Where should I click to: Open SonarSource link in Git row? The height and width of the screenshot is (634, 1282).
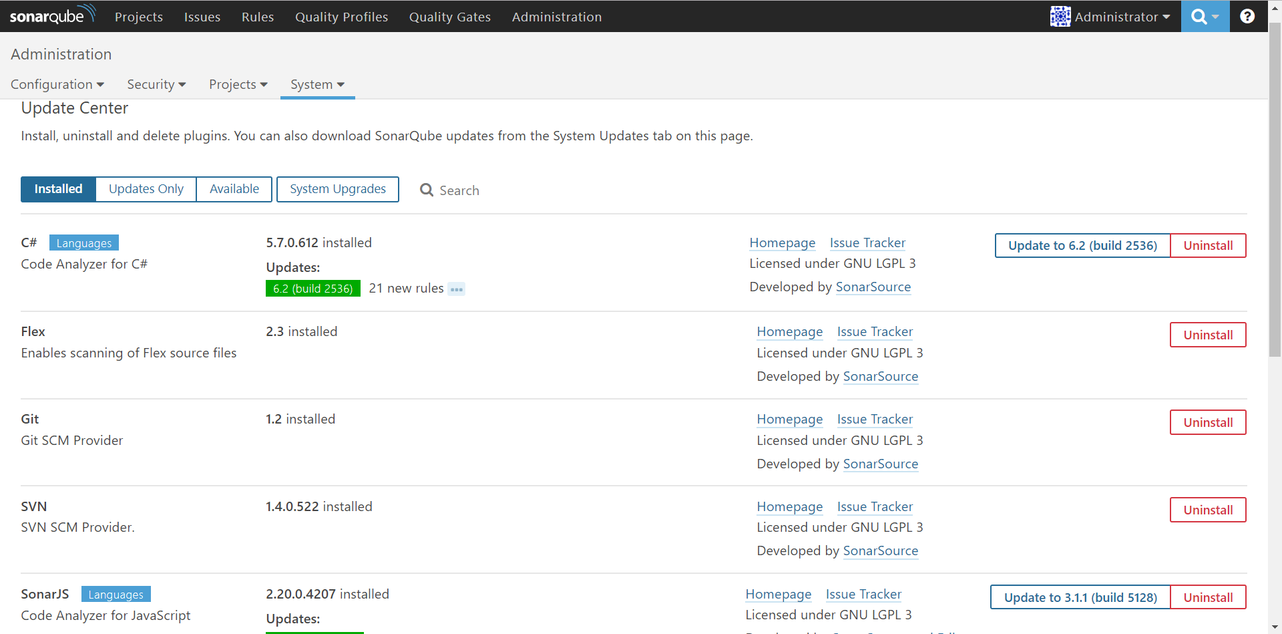[x=881, y=464]
